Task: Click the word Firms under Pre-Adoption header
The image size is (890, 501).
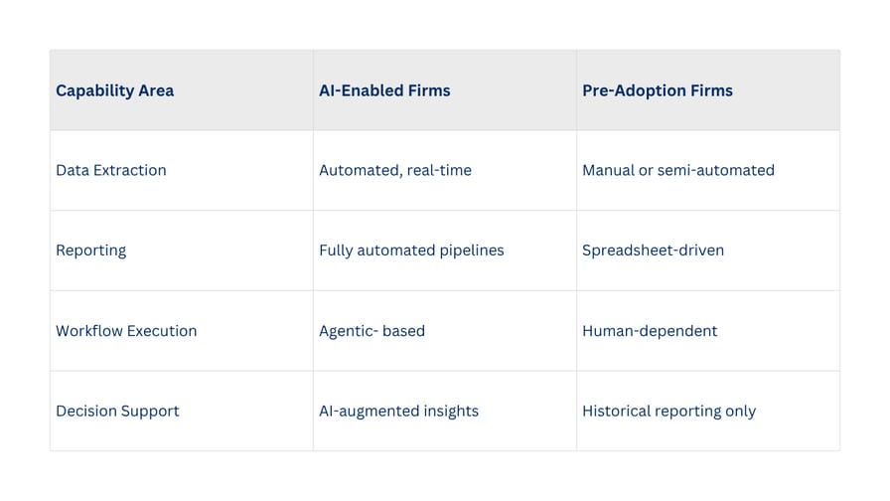Action: 712,90
